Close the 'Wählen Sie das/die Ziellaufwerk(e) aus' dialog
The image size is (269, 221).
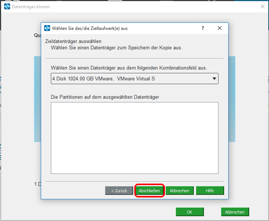tap(220, 28)
